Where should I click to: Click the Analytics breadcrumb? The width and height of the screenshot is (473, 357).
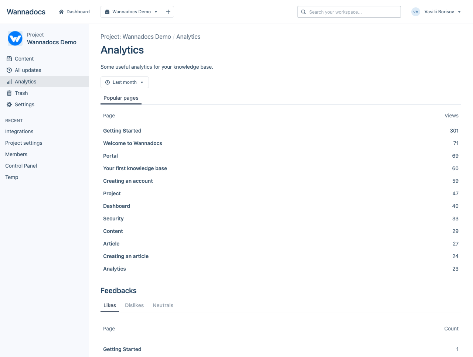pos(188,37)
